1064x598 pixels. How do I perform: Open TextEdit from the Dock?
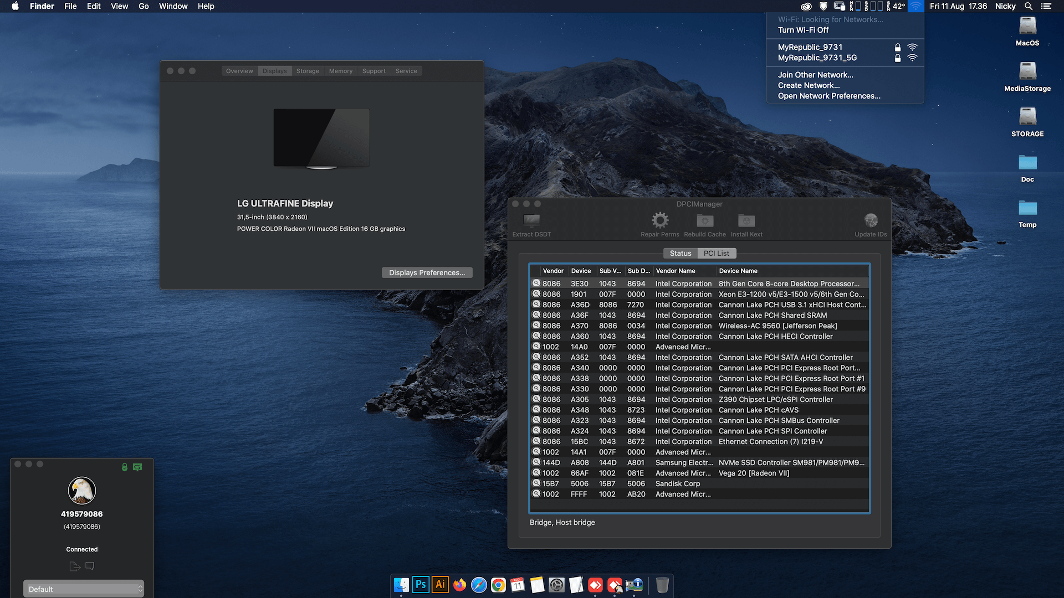576,585
